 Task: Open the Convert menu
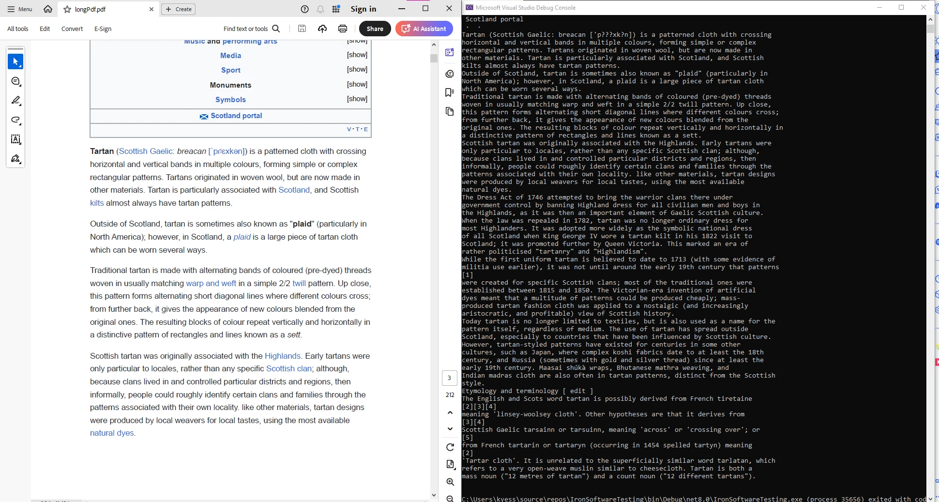(x=72, y=29)
